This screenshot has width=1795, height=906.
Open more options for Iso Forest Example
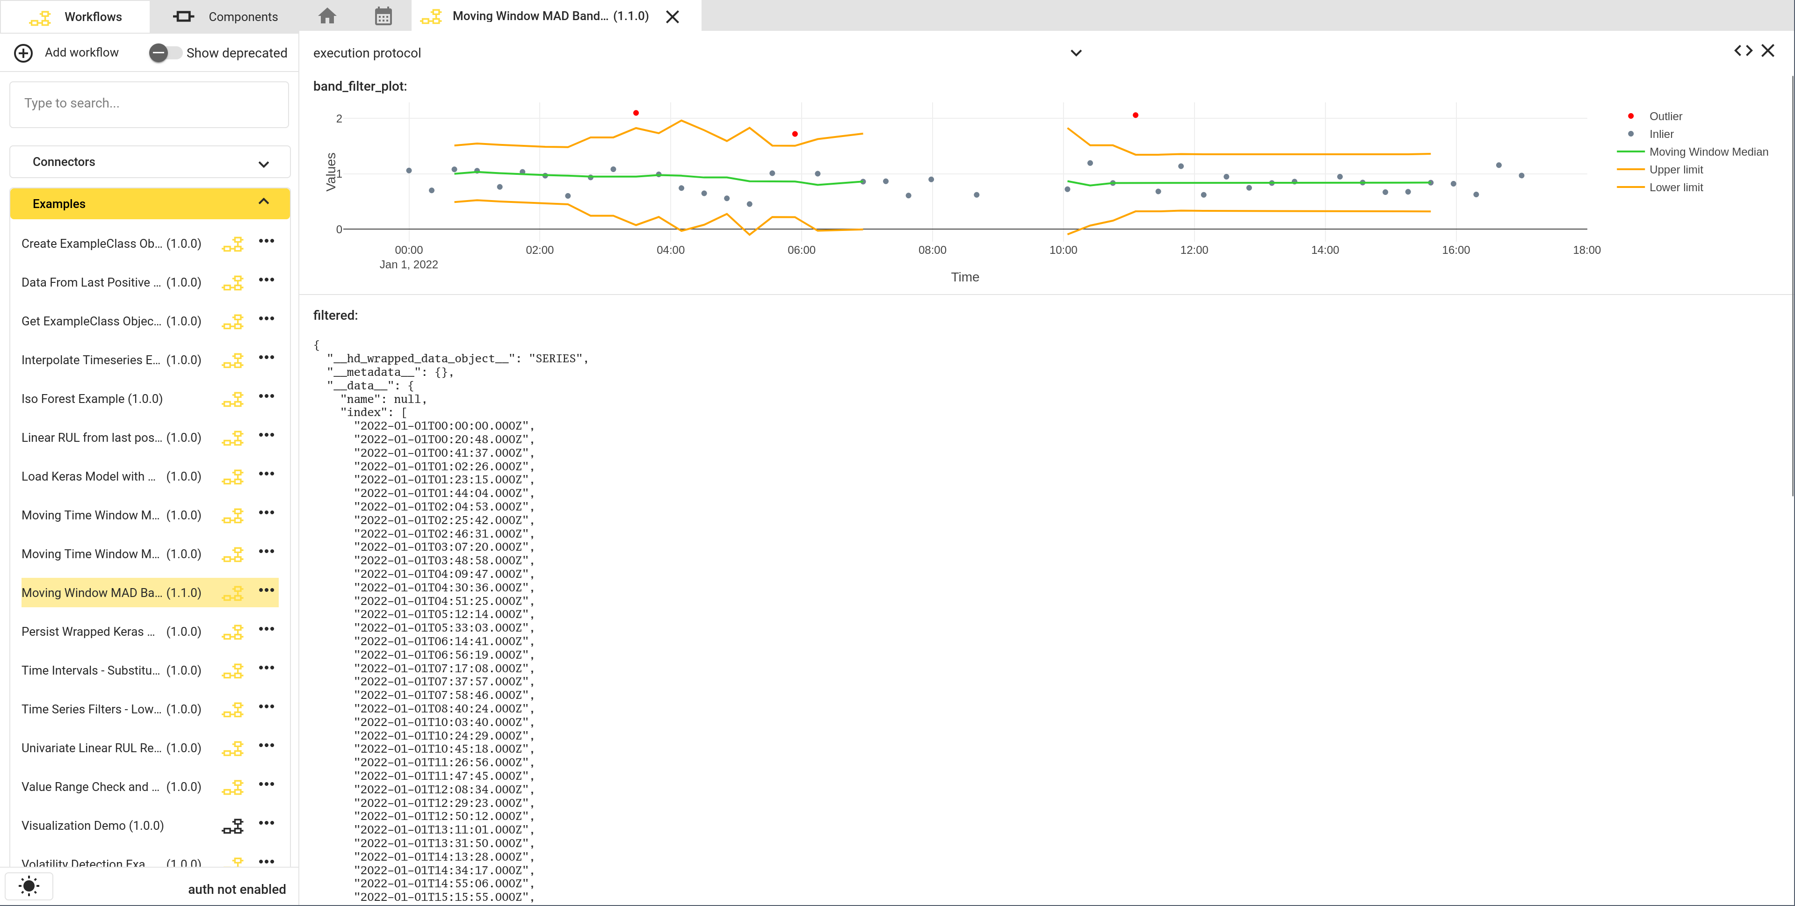266,396
